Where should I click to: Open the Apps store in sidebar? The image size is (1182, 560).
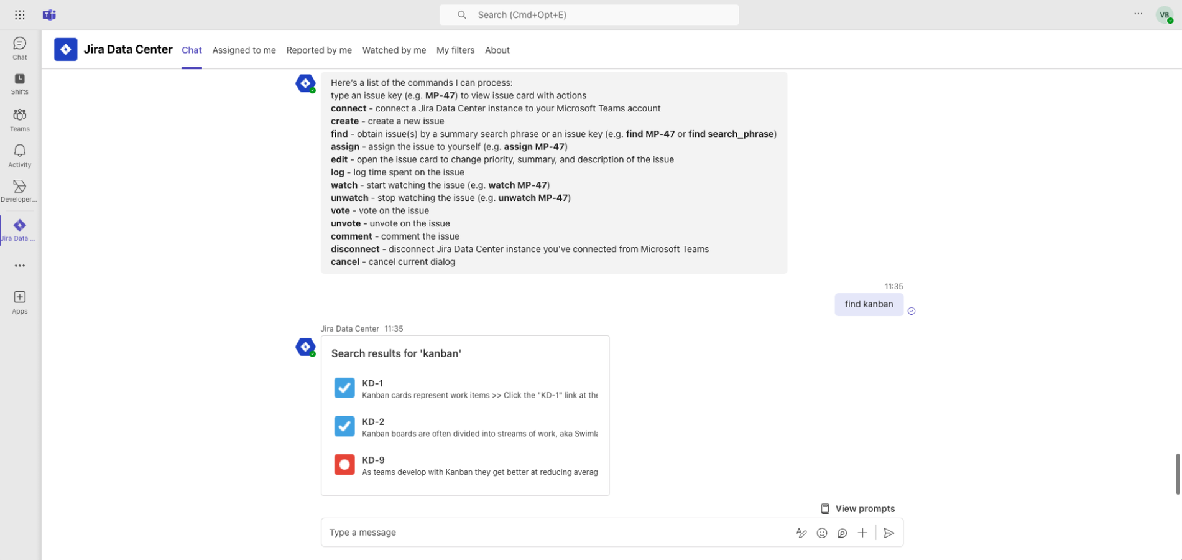(20, 302)
